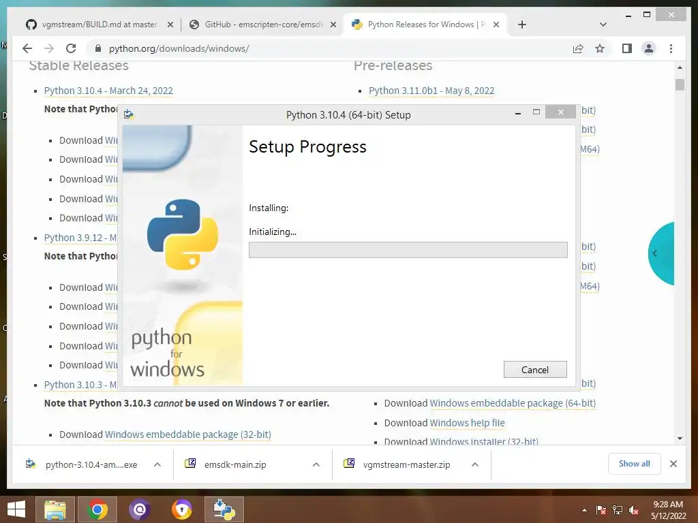Share this page icon

click(578, 48)
